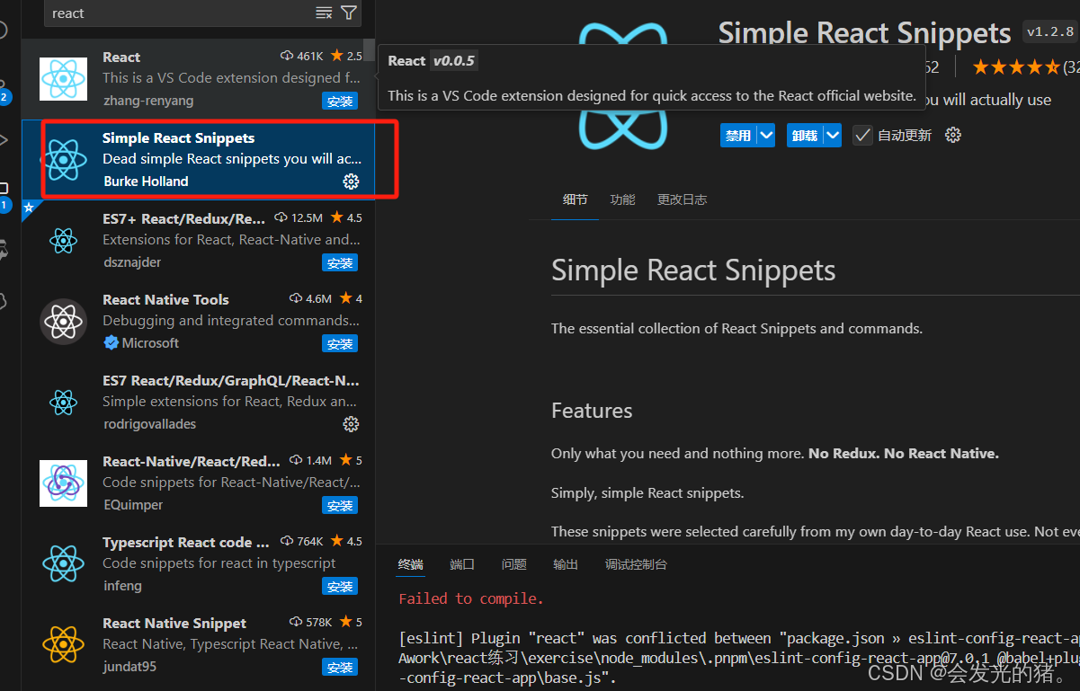This screenshot has height=691, width=1080.
Task: Select the React Native Tools list entry
Action: [x=199, y=322]
